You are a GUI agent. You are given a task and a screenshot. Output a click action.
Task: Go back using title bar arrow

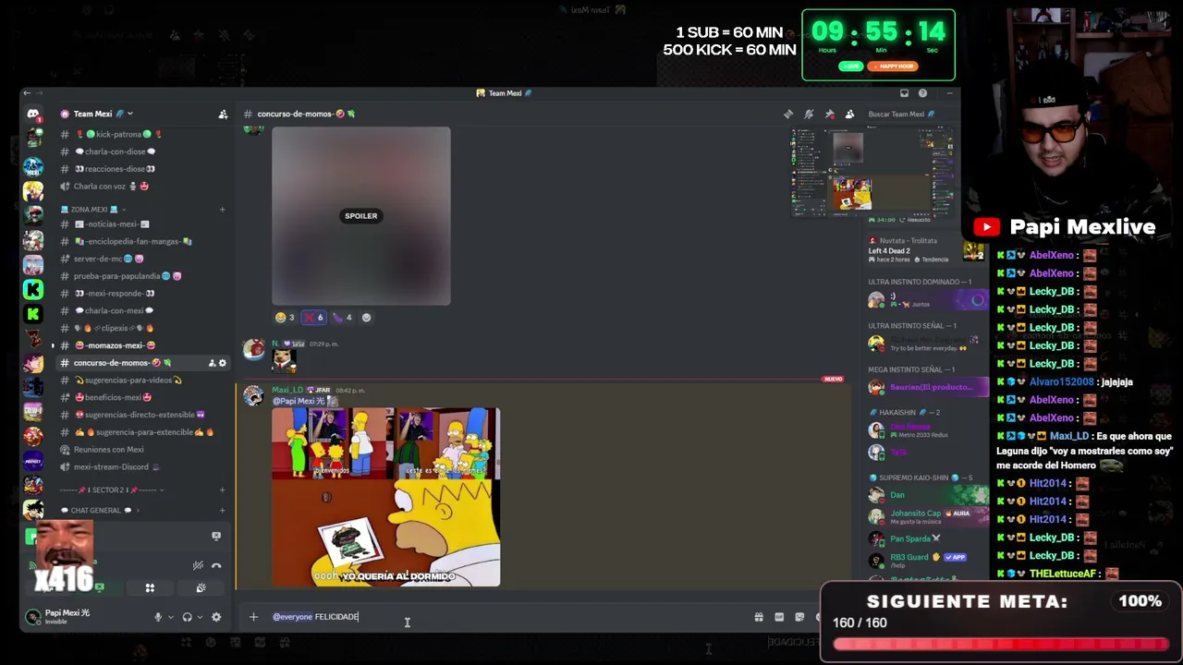click(x=27, y=93)
